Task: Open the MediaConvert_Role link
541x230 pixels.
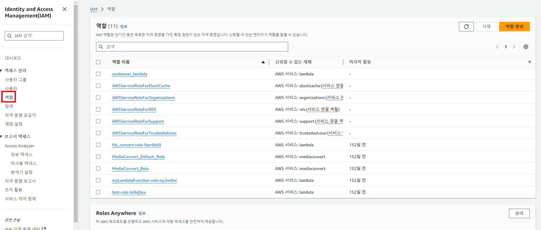Action: [130, 169]
